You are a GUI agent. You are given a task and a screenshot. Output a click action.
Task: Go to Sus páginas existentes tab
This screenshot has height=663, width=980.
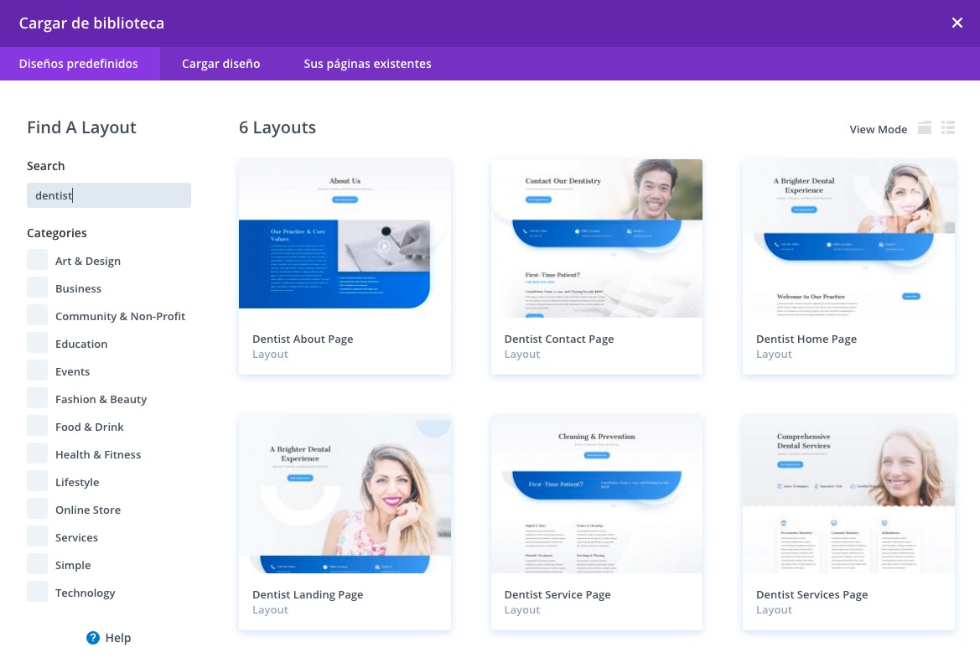tap(367, 64)
